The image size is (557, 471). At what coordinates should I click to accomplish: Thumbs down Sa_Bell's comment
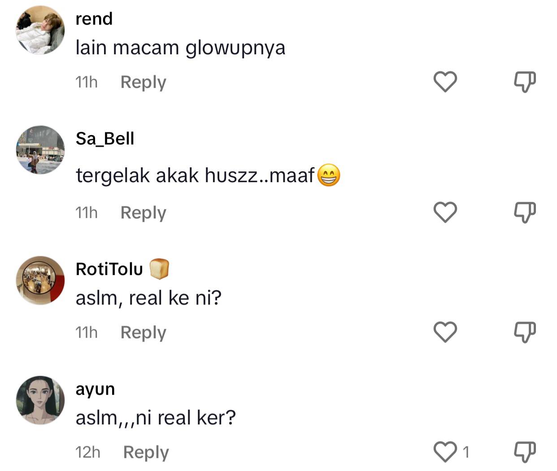(524, 212)
